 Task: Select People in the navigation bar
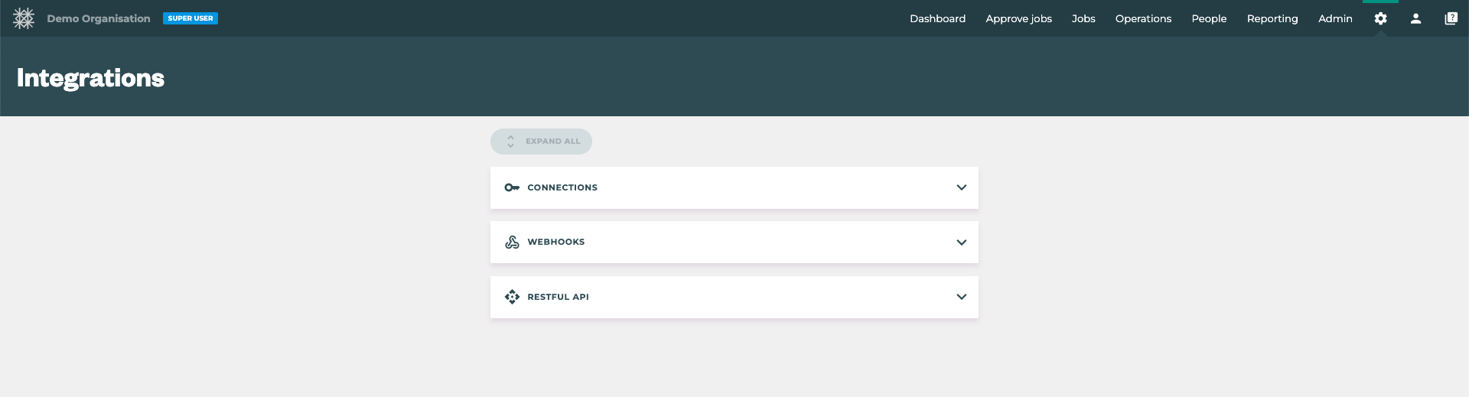pos(1209,18)
